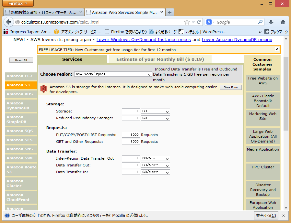Open the アマゾン ウェブ サービス bookmark
The image size is (291, 223).
(x=78, y=32)
